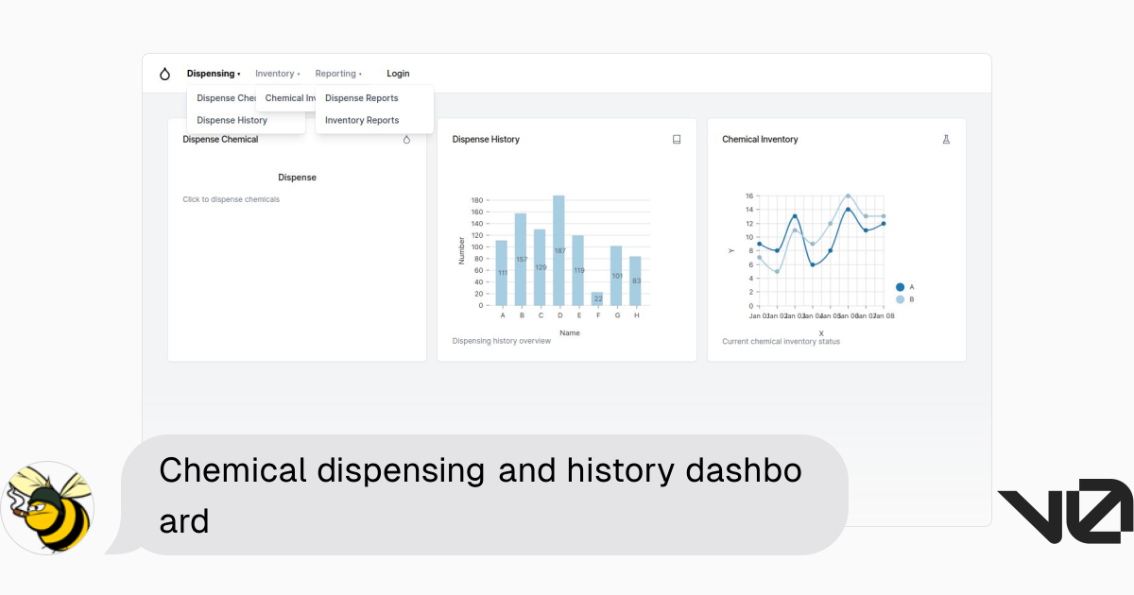1134x595 pixels.
Task: Click bar G with value 101
Action: tap(616, 276)
